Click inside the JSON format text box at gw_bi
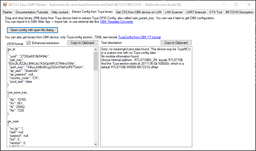Screen dimensions: 256x151 click(x=11, y=49)
